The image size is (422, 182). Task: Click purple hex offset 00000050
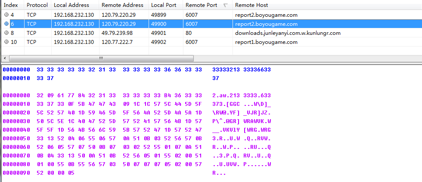[x=16, y=139]
